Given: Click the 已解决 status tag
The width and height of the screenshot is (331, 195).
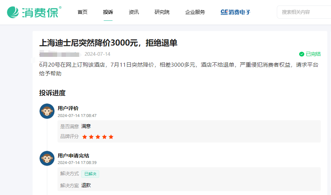Looking at the screenshot, I should coord(90,174).
